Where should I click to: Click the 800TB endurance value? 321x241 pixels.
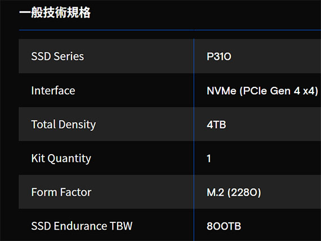(x=224, y=226)
